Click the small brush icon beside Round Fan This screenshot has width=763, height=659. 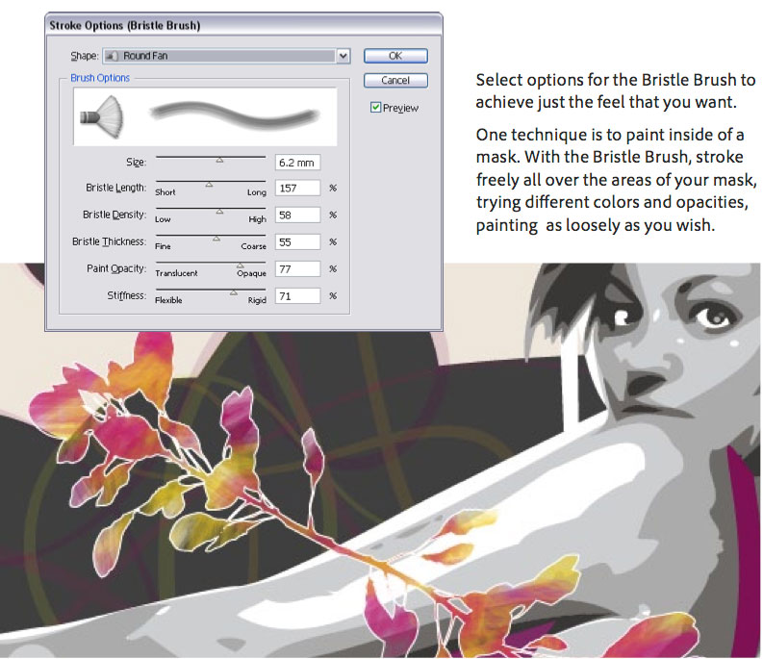pyautogui.click(x=112, y=56)
